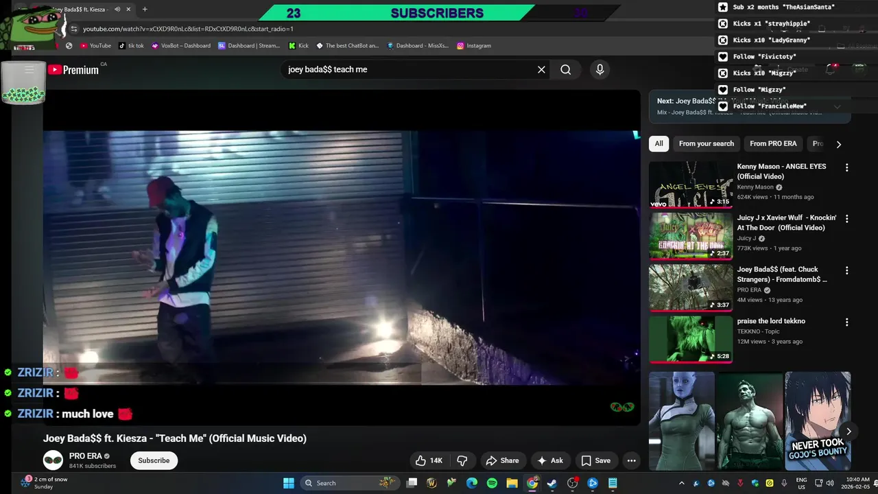Select the From PRO ERA chip

tap(773, 143)
